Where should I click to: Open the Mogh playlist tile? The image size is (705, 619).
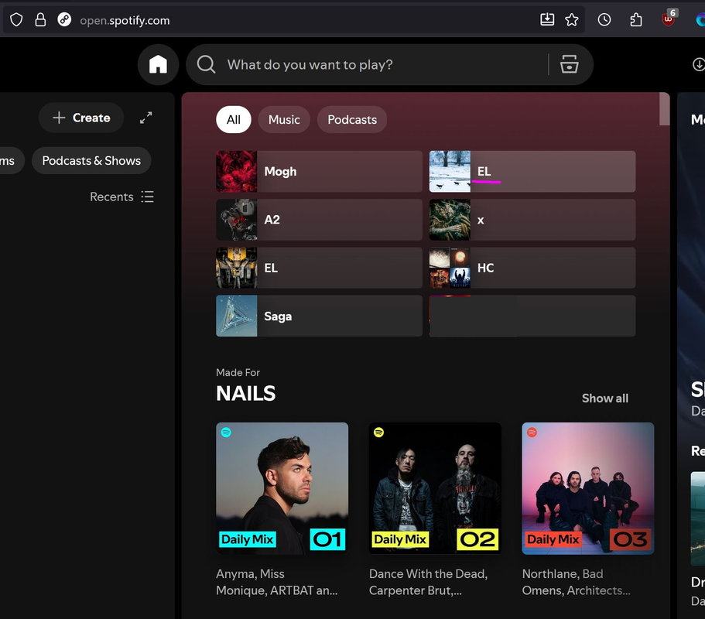point(320,171)
